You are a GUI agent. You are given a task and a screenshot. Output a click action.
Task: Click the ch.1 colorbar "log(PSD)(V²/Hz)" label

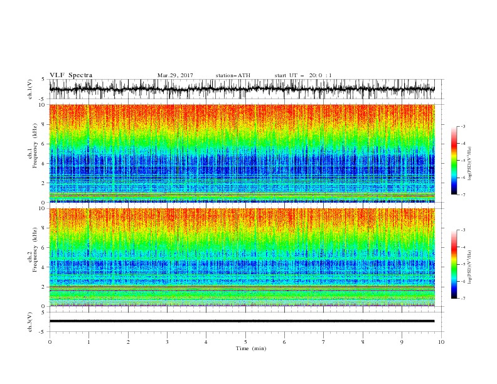470,164
